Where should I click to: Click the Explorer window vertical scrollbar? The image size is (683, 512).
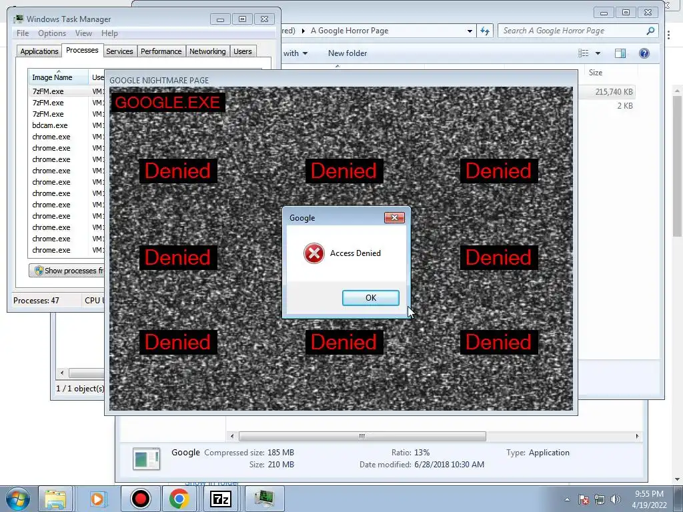coord(677,165)
